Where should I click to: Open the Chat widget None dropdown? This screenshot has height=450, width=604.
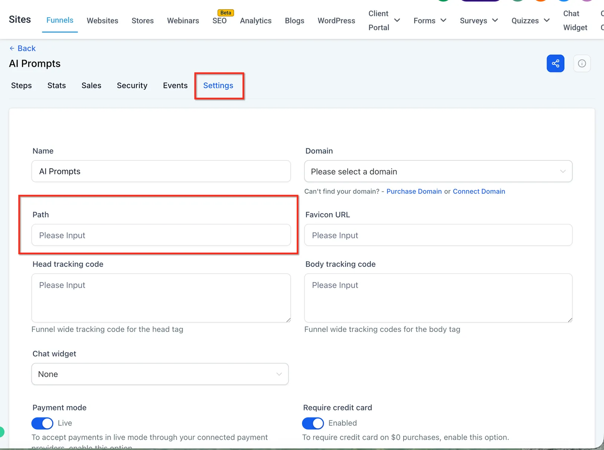pyautogui.click(x=160, y=374)
